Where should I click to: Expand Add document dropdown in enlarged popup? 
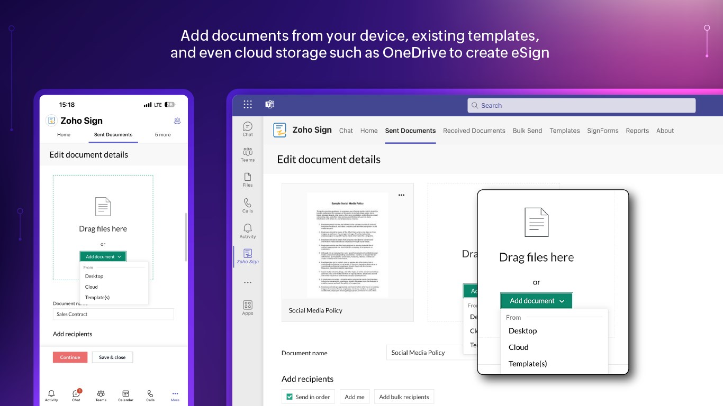point(536,301)
